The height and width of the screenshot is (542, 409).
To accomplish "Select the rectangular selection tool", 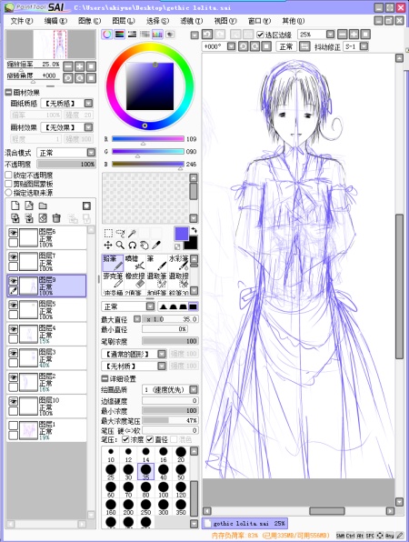I will (108, 234).
